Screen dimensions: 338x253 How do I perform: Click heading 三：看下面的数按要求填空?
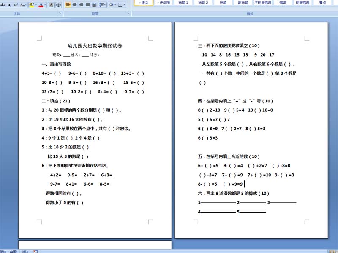[x=229, y=46]
